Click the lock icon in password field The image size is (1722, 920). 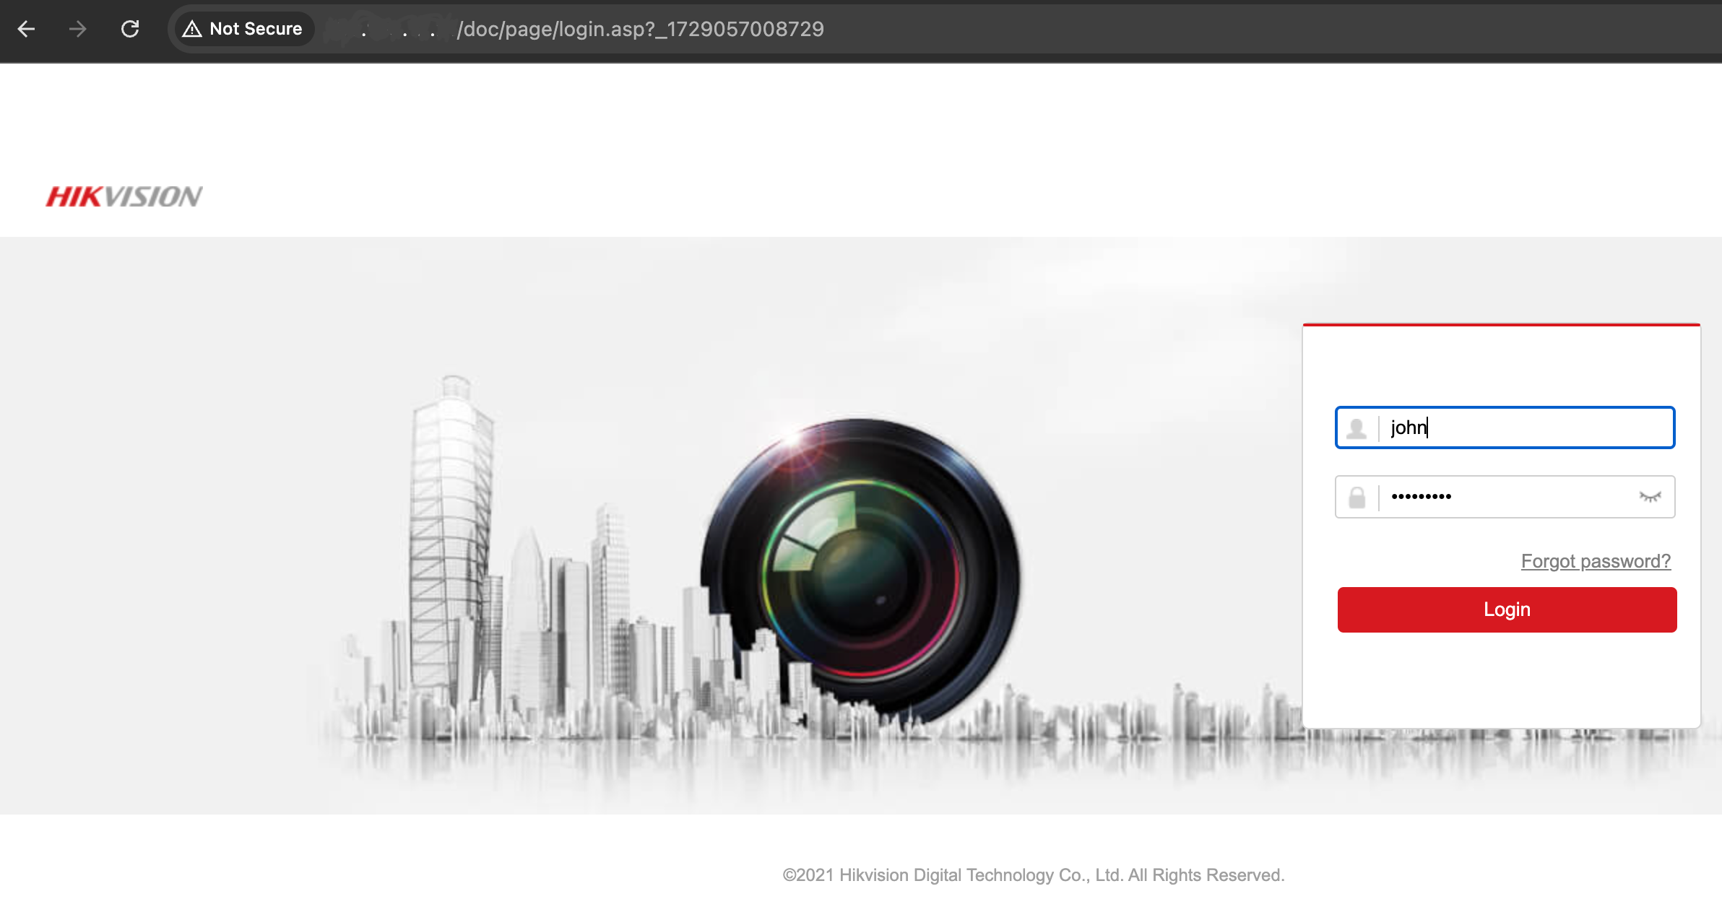point(1357,497)
